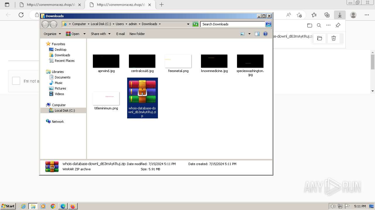
Task: Expand the Users breadcrumb arrow
Action: (x=126, y=24)
